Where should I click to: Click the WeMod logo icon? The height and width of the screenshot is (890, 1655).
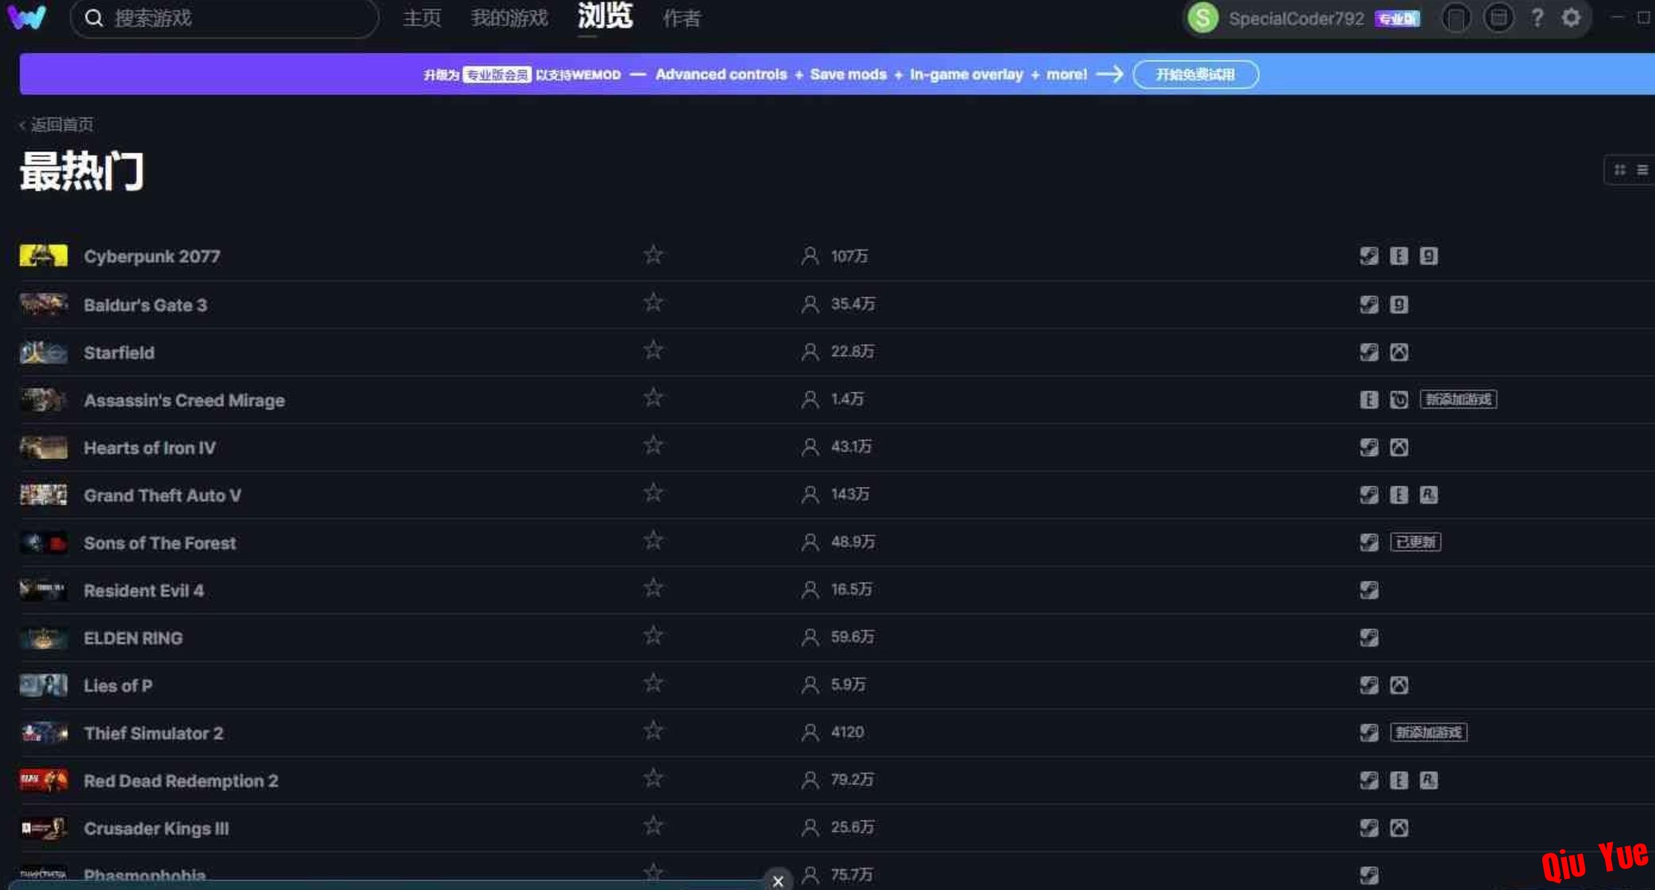coord(27,17)
